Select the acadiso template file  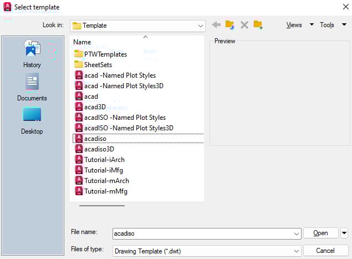[x=138, y=138]
